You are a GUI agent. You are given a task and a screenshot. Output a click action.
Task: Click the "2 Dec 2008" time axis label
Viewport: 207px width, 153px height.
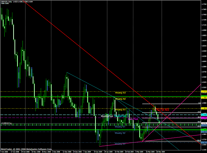click(56, 152)
